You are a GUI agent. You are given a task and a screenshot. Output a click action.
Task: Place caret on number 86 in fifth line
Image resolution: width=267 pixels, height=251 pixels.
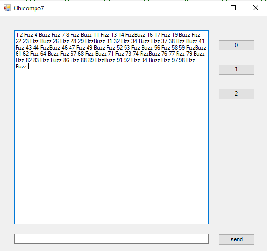66,60
